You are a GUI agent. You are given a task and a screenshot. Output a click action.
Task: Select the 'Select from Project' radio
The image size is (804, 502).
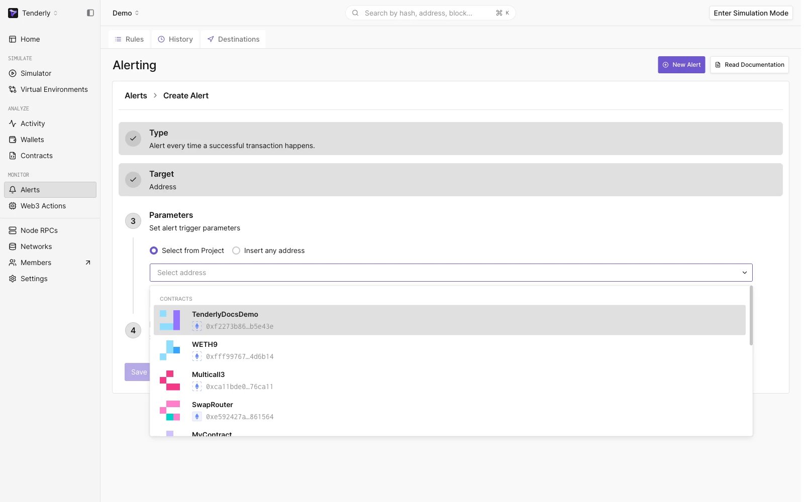(x=154, y=250)
